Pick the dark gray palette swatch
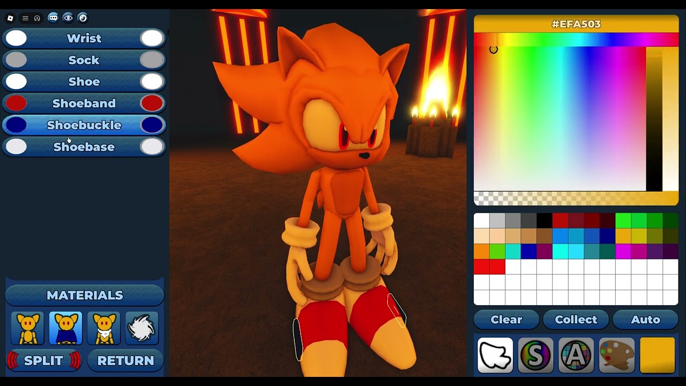This screenshot has height=386, width=686. click(528, 221)
